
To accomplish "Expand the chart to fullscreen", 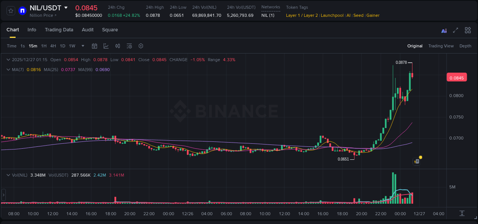I will (x=455, y=31).
